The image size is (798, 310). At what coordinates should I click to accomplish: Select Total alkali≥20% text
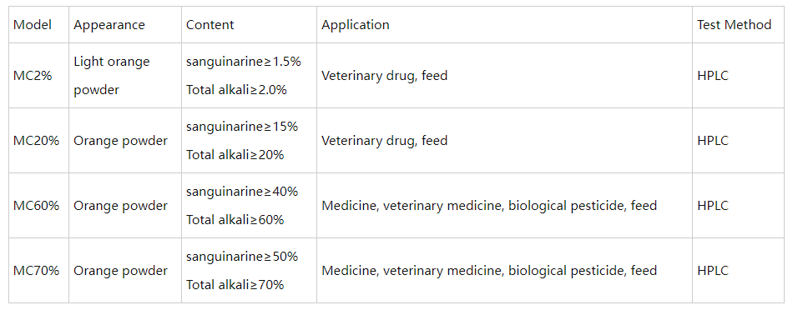click(x=235, y=155)
